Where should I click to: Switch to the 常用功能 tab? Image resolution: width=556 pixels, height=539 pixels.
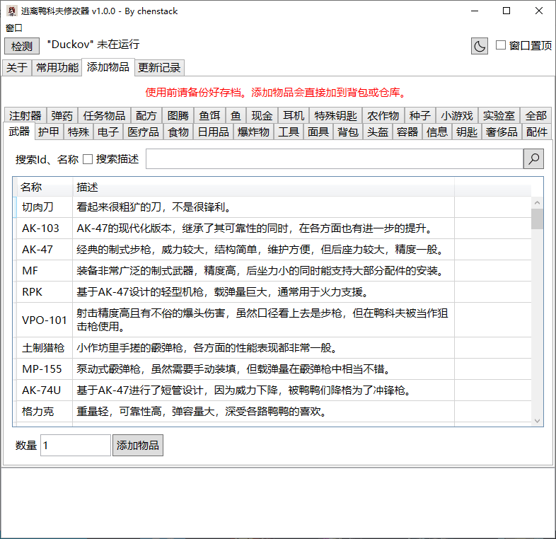coord(57,68)
